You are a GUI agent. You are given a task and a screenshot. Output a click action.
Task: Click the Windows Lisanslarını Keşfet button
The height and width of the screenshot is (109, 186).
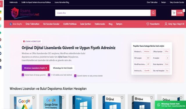click(35, 68)
